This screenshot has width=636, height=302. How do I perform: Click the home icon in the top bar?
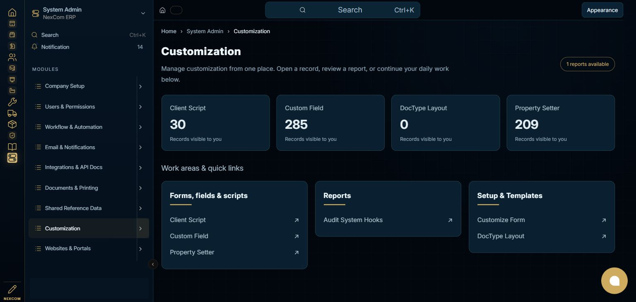(163, 10)
